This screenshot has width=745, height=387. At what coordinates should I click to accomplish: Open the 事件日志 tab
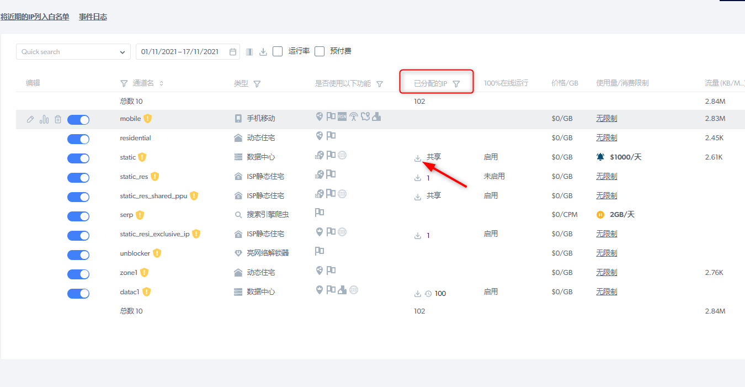(93, 17)
